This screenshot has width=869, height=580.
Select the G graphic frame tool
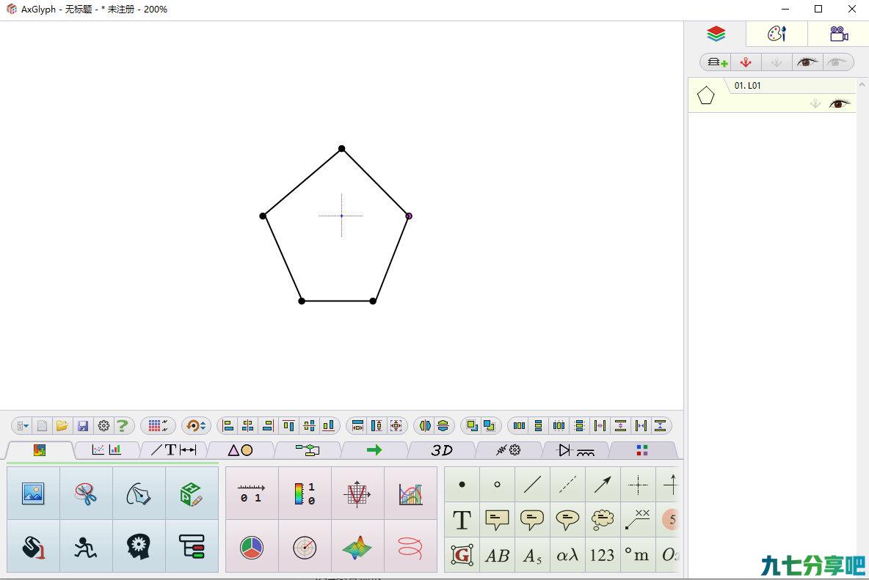462,554
